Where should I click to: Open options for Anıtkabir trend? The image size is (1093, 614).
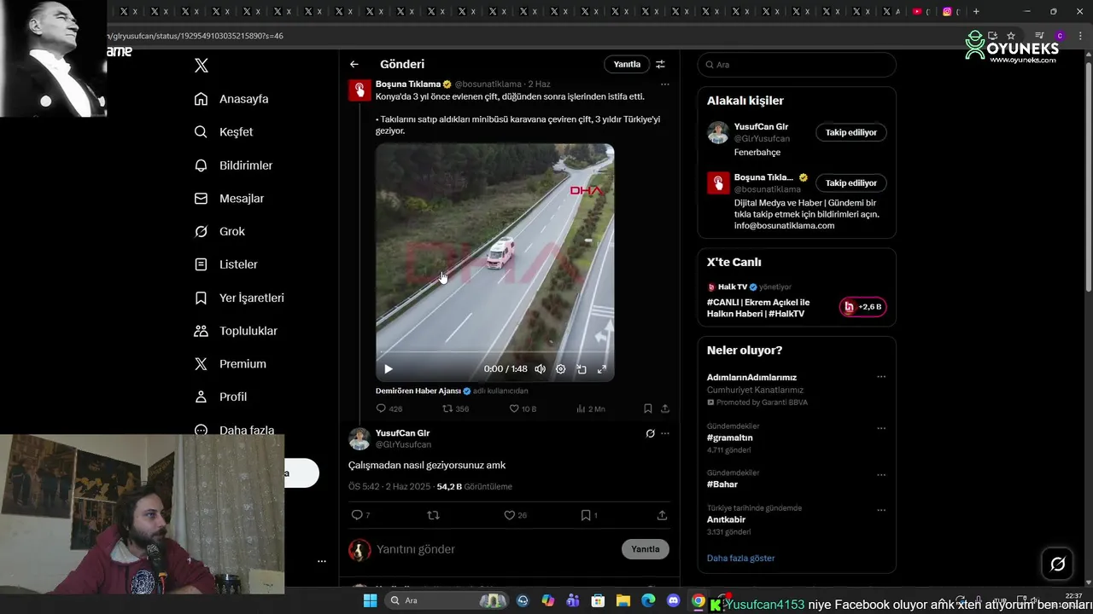(881, 510)
